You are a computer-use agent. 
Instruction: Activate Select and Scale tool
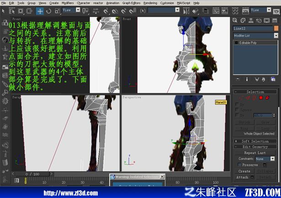(x=57, y=11)
